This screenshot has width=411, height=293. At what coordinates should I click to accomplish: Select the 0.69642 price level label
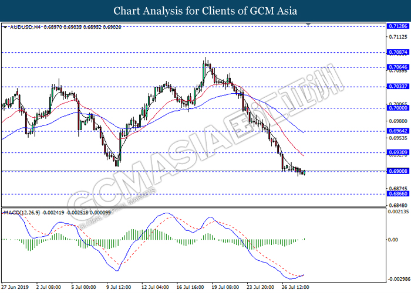point(398,131)
